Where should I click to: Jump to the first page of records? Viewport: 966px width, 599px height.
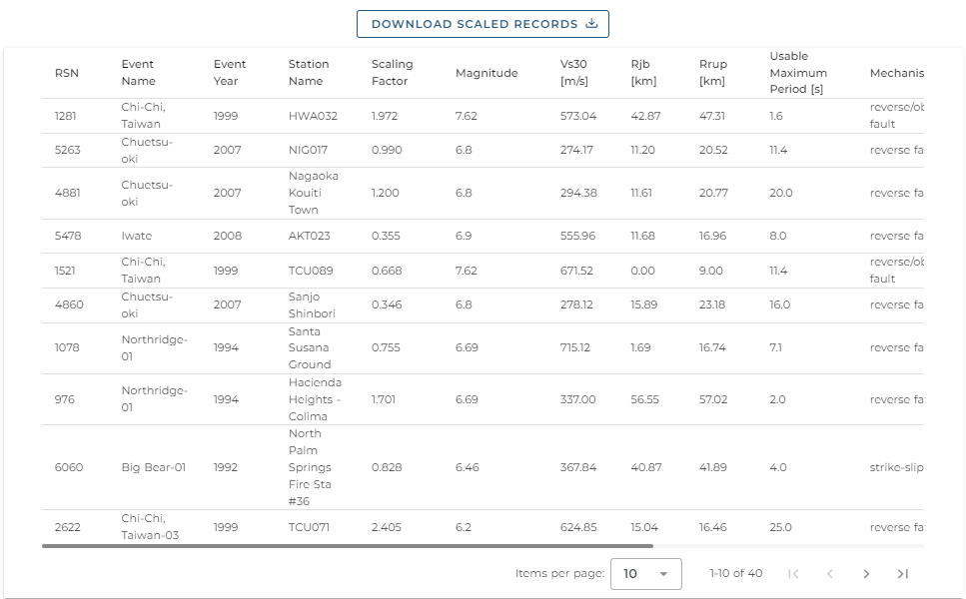point(793,574)
